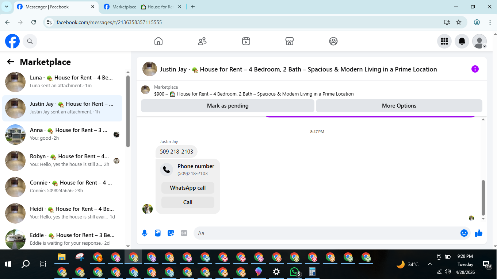Open Justin Jay's conversation in the list
Image resolution: width=497 pixels, height=279 pixels.
[62, 108]
